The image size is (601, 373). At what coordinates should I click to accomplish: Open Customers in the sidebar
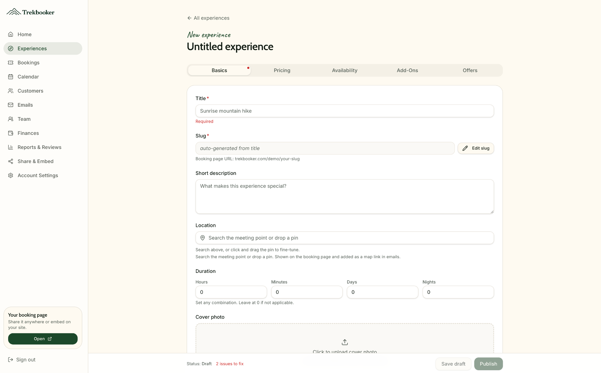point(43,91)
